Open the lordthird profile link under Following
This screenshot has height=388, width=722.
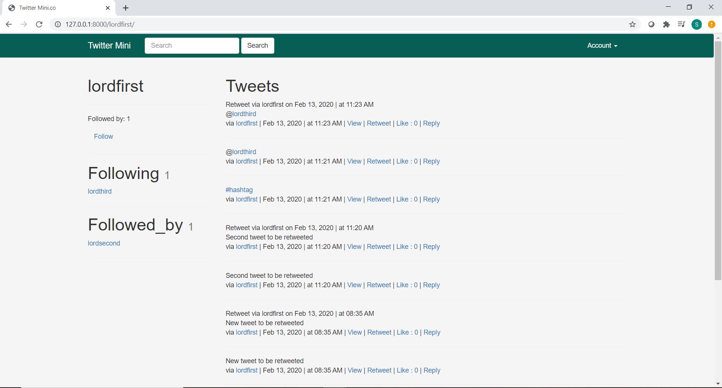(x=99, y=191)
